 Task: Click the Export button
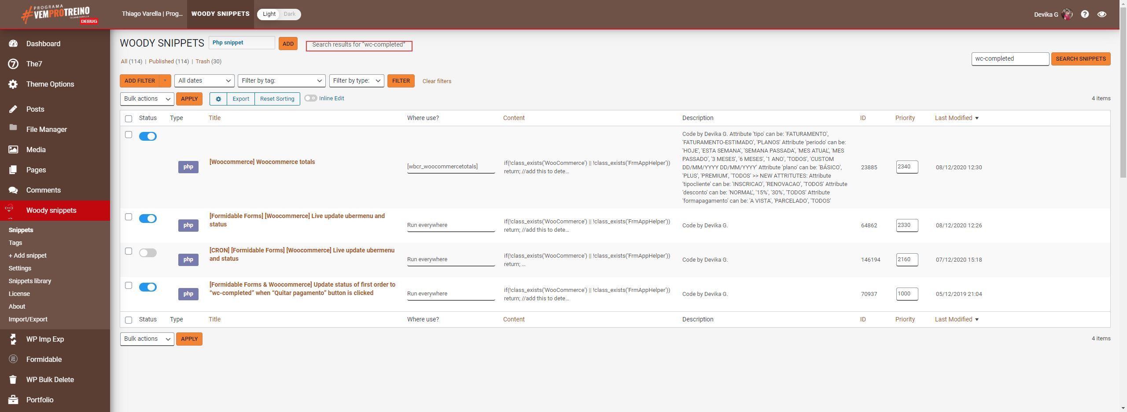pos(241,99)
